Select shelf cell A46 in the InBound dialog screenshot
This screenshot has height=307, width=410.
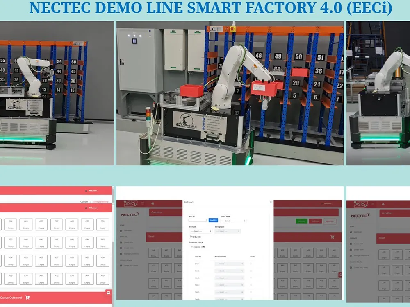point(153,253)
